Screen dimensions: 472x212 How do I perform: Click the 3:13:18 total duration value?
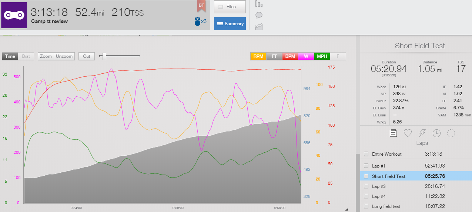[50, 12]
